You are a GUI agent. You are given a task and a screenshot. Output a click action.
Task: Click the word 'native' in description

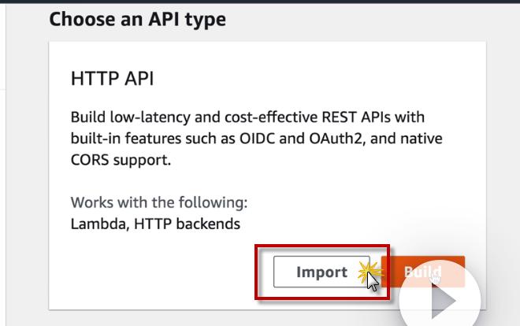coord(422,139)
